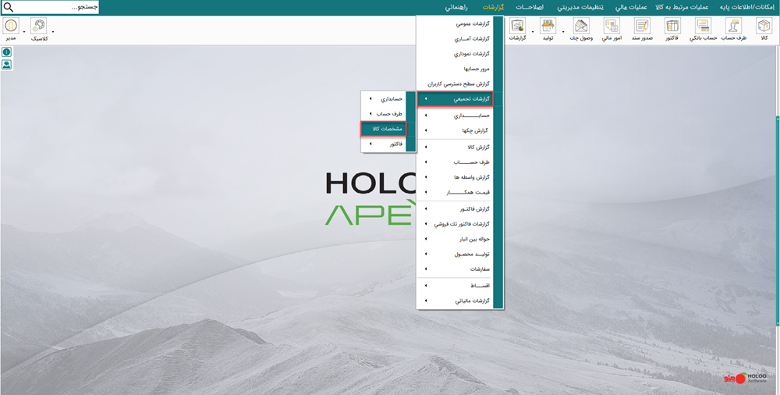This screenshot has height=395, width=780.
Task: Expand فاکتور in the تجميعي submenu
Action: [x=384, y=144]
